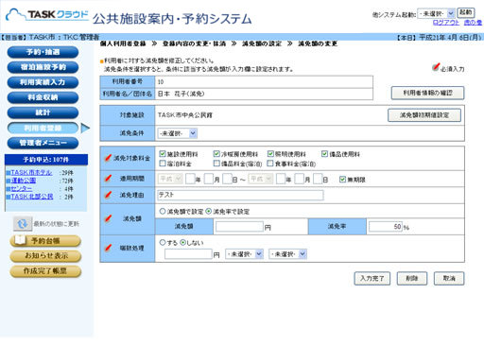Open the 料金収納 sidebar menu
The height and width of the screenshot is (363, 484).
click(43, 97)
